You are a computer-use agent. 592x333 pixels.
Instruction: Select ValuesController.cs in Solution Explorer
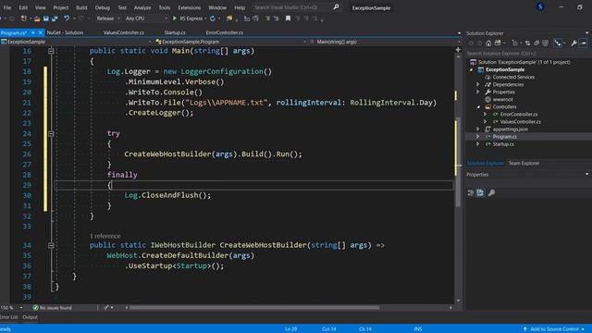[x=520, y=121]
